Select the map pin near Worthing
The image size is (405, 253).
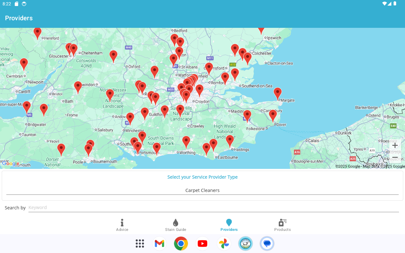click(x=186, y=141)
